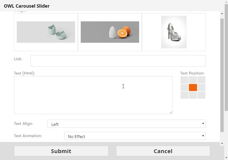
Task: Open the Text Animation dropdown showing No Effect
Action: (135, 136)
